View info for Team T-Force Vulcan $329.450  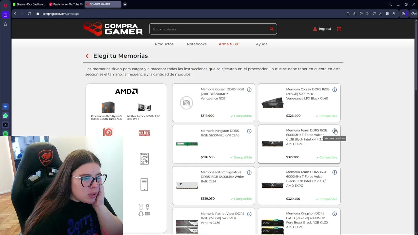pyautogui.click(x=334, y=172)
